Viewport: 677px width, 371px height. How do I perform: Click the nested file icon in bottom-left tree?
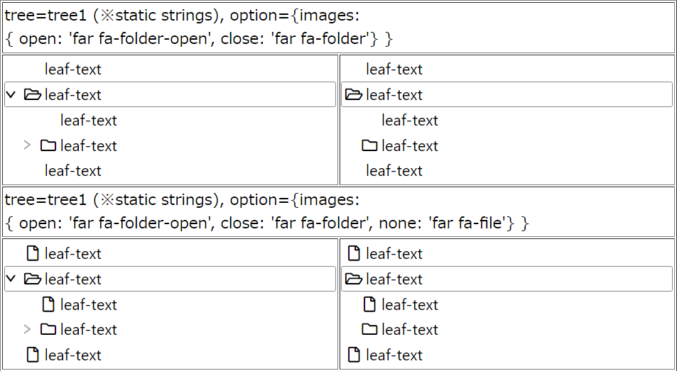(48, 304)
